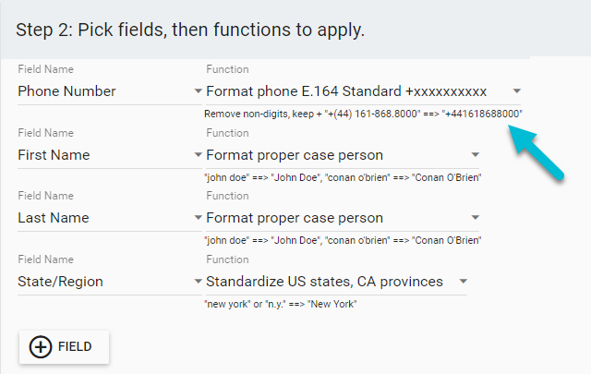Click the Format phone E.164 Standard function text

tap(346, 91)
